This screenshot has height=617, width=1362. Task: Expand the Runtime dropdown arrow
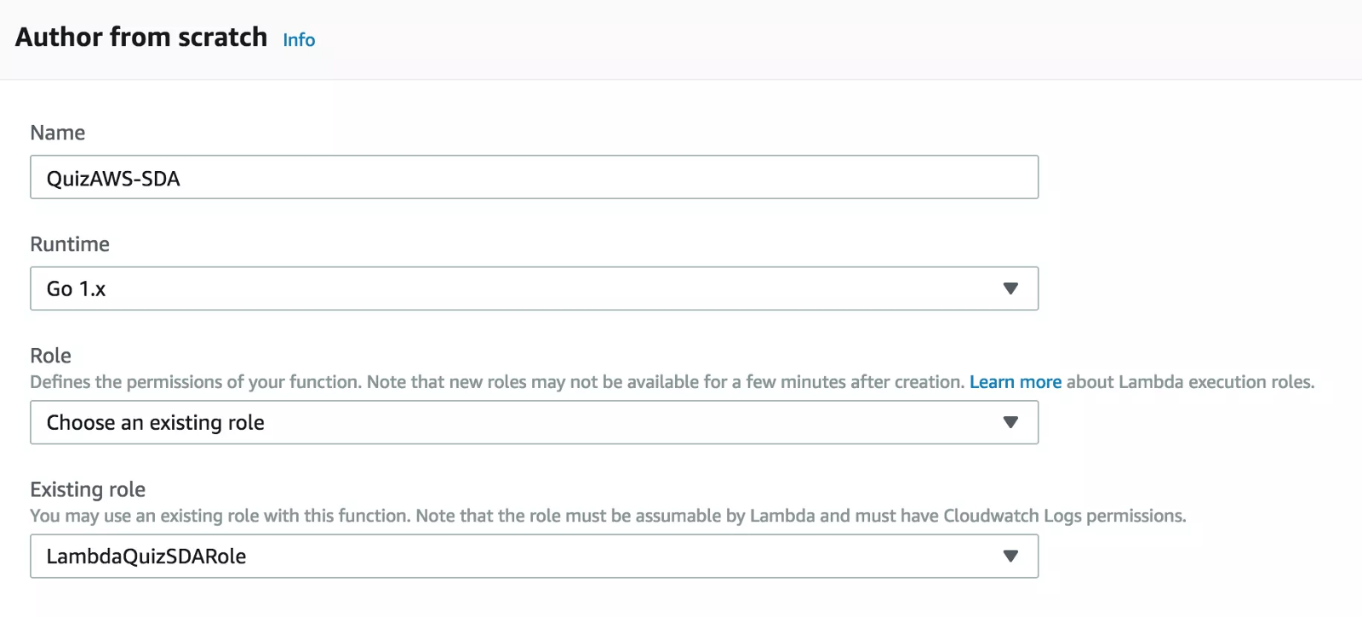pyautogui.click(x=1010, y=289)
